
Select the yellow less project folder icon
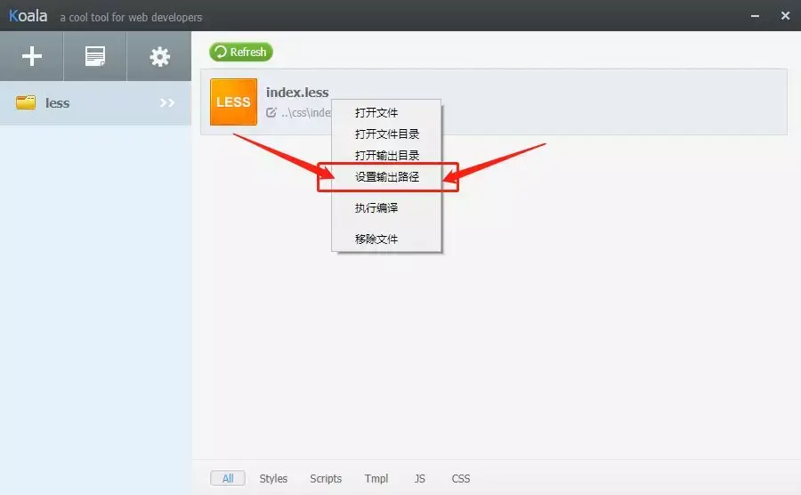pos(26,102)
